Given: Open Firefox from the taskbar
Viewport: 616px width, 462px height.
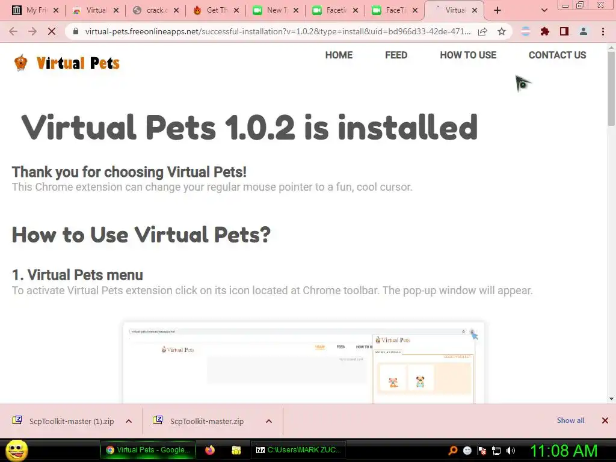Looking at the screenshot, I should point(210,450).
